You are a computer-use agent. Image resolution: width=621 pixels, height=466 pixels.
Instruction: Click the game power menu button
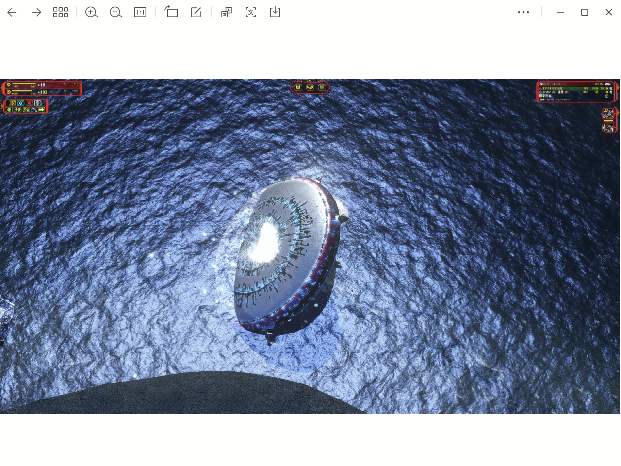pyautogui.click(x=298, y=87)
